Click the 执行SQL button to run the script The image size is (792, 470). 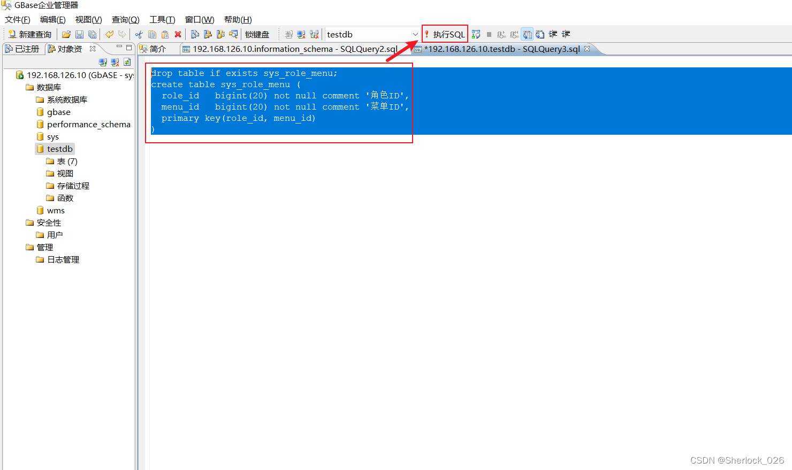tap(445, 33)
